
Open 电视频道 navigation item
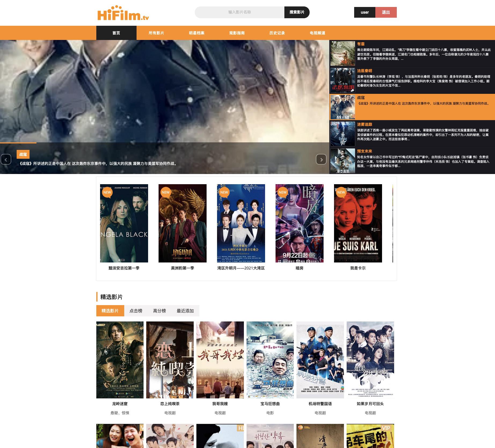click(x=317, y=33)
